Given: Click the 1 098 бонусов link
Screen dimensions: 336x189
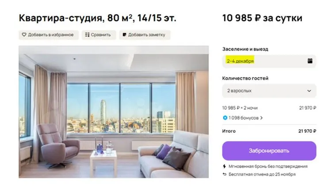Looking at the screenshot, I should pyautogui.click(x=243, y=118).
